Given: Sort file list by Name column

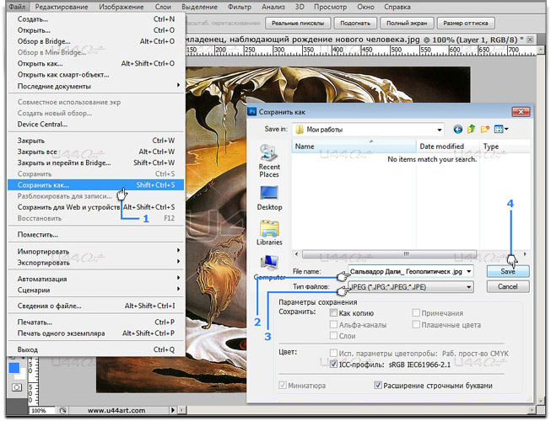Looking at the screenshot, I should pos(354,147).
